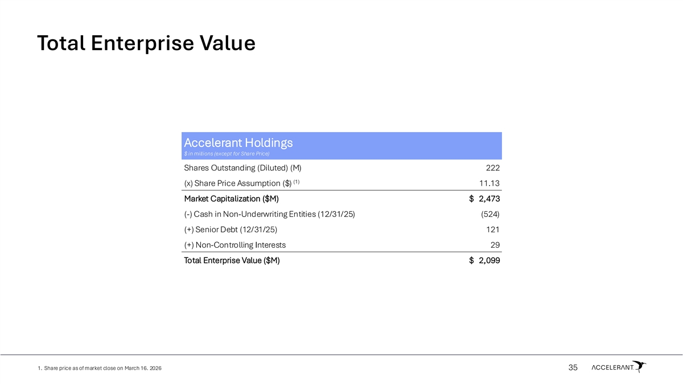The height and width of the screenshot is (385, 683).
Task: Click the "Accelerant Holdings" table header text
Action: coord(238,143)
